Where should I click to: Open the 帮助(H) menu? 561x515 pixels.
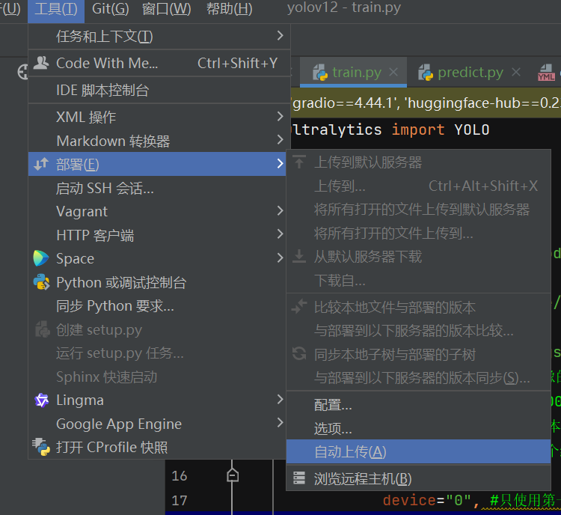pyautogui.click(x=230, y=8)
